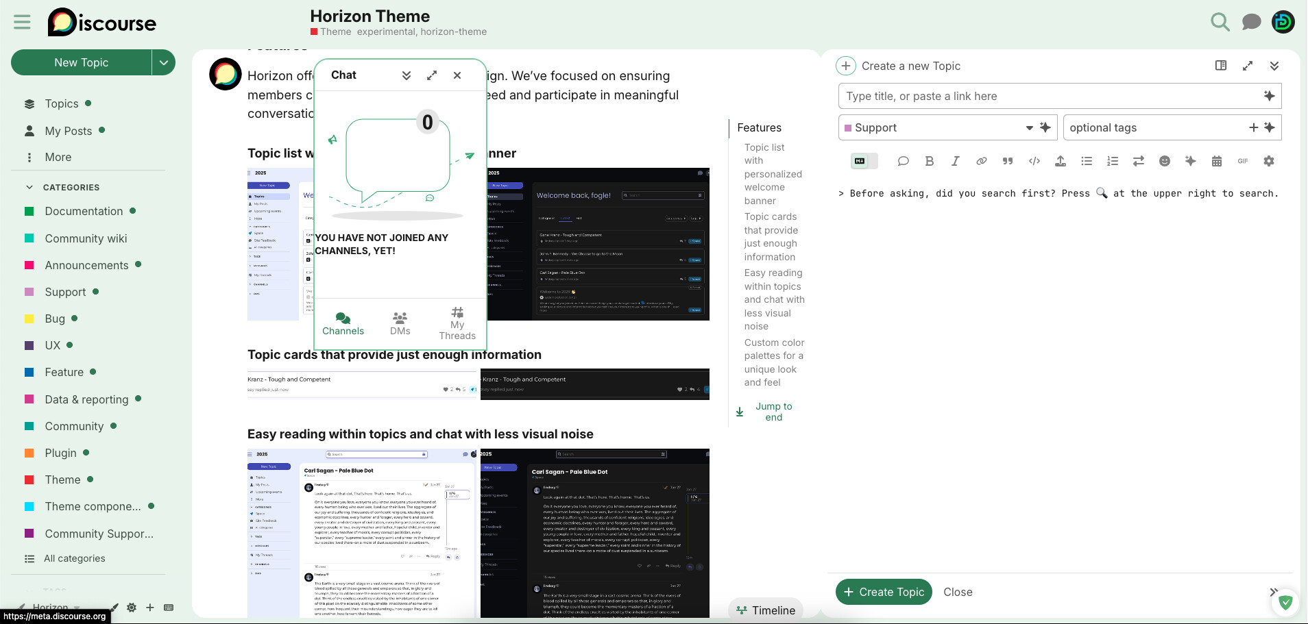1308x624 pixels.
Task: Select the My Threads chat tab
Action: pos(457,323)
